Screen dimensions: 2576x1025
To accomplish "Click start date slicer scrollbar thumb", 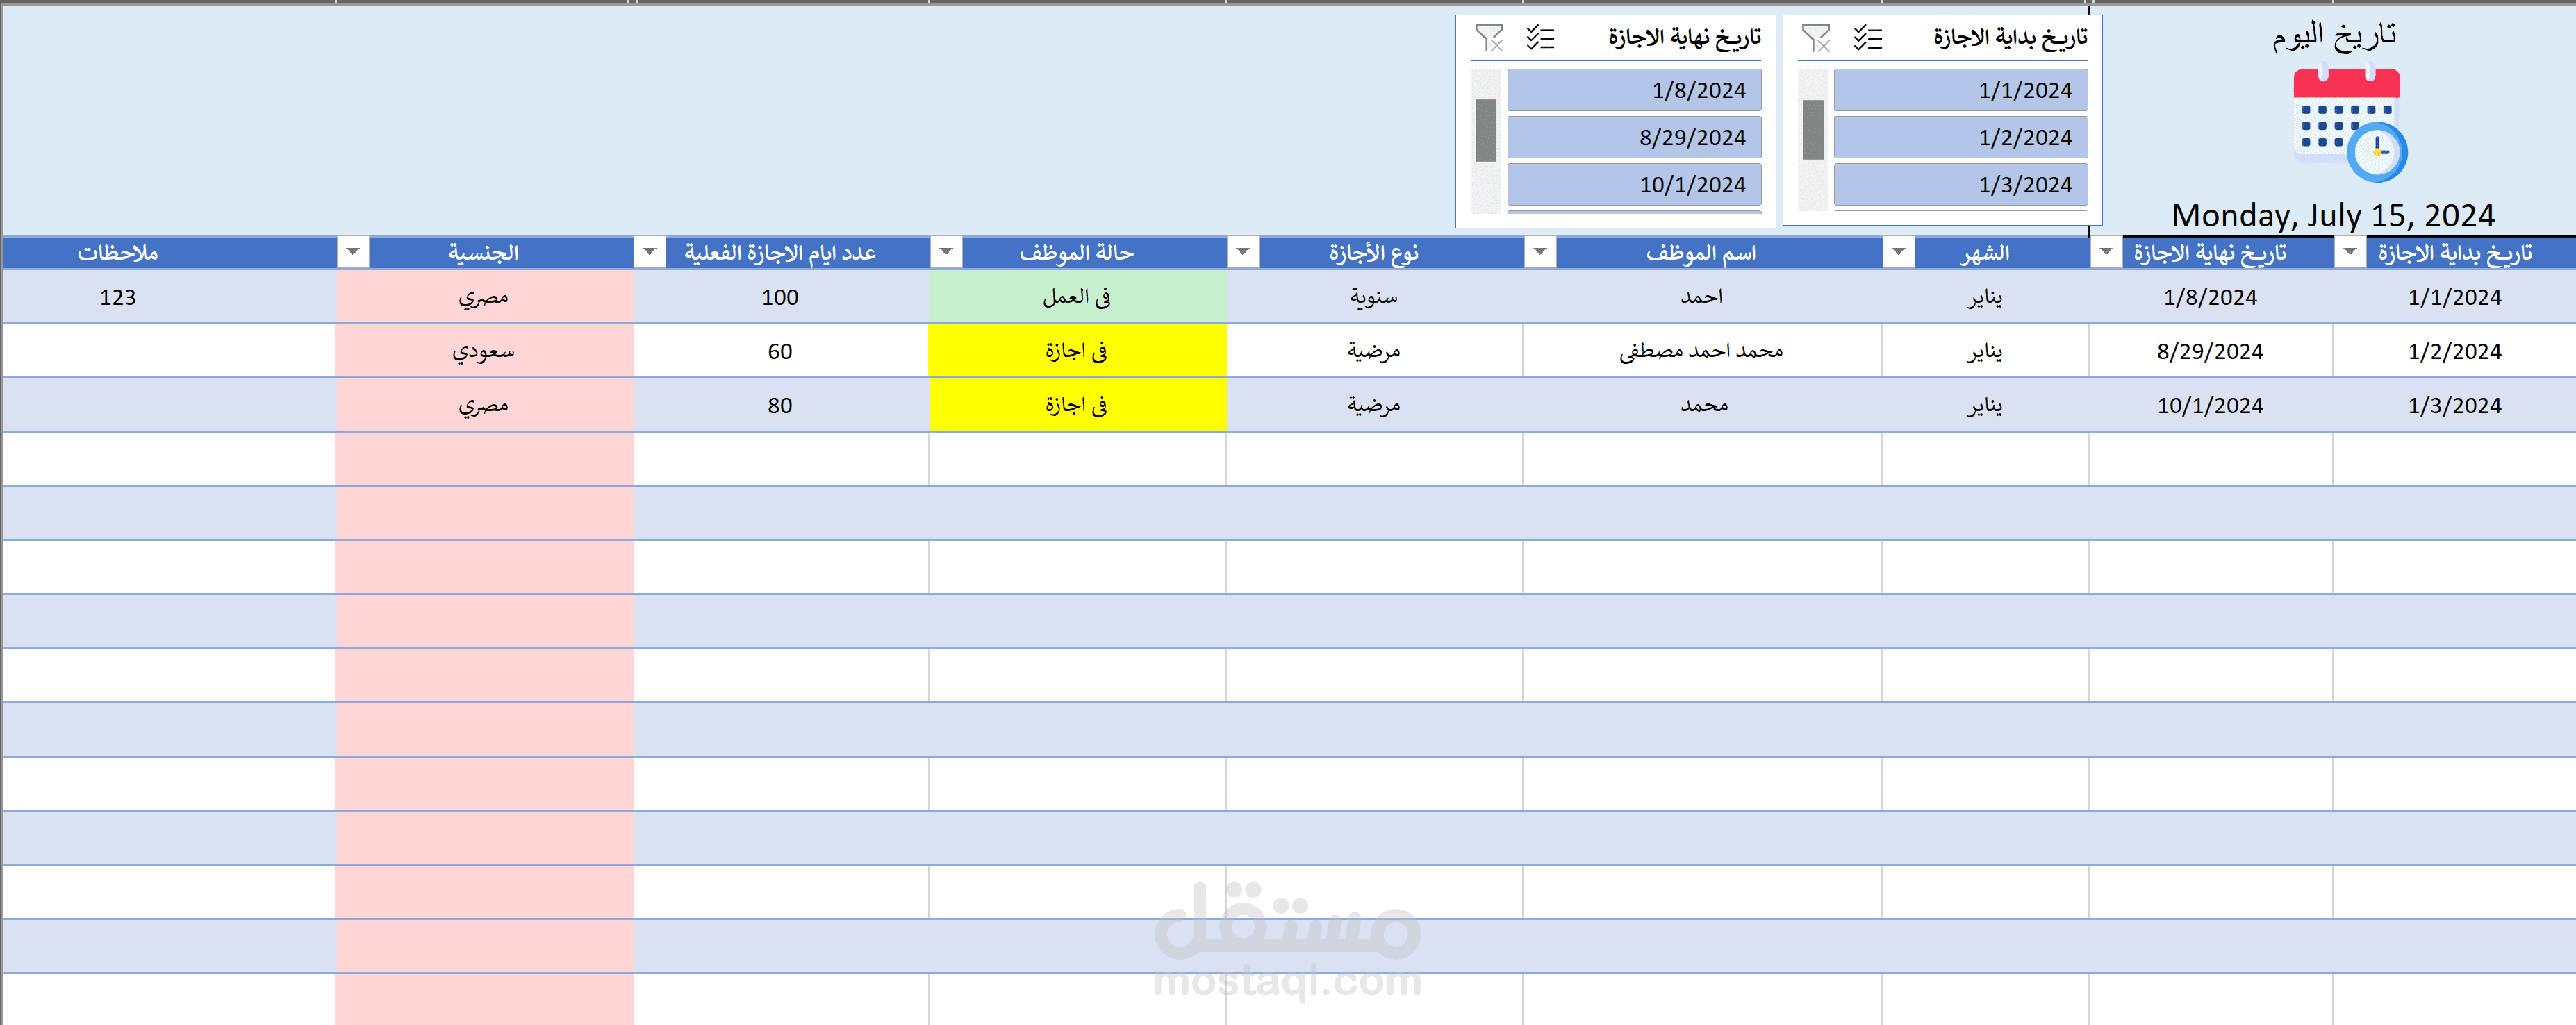I will click(1813, 129).
